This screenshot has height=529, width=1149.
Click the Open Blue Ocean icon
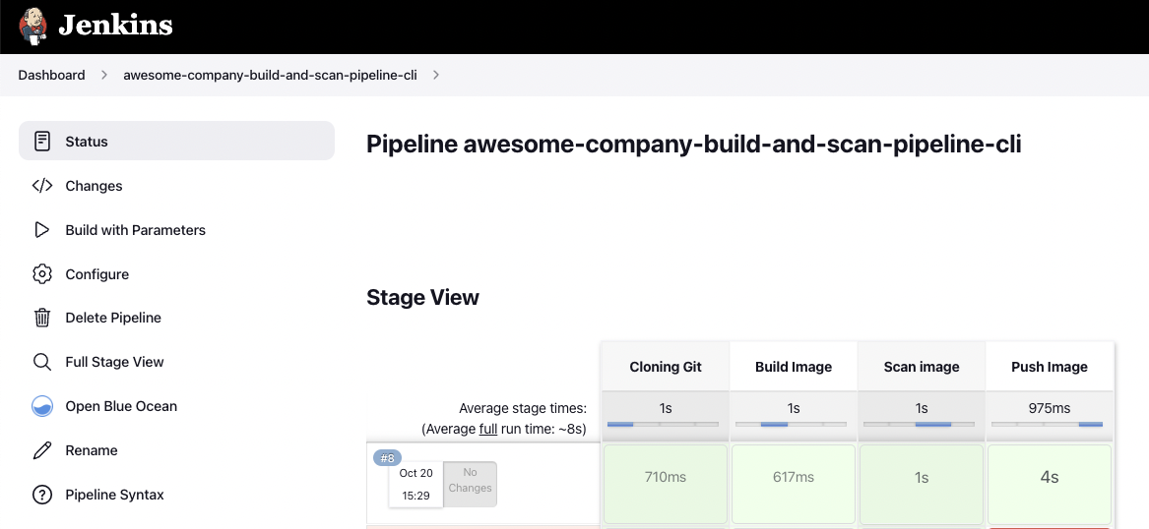(x=42, y=406)
